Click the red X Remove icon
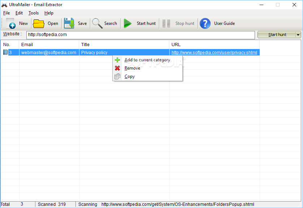 [x=117, y=68]
